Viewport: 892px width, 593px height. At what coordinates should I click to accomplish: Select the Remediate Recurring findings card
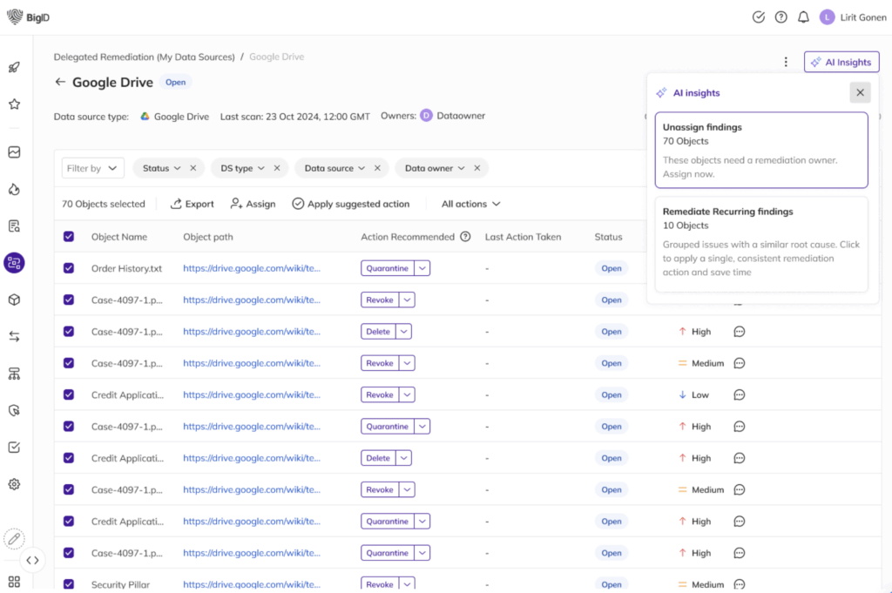(x=761, y=243)
